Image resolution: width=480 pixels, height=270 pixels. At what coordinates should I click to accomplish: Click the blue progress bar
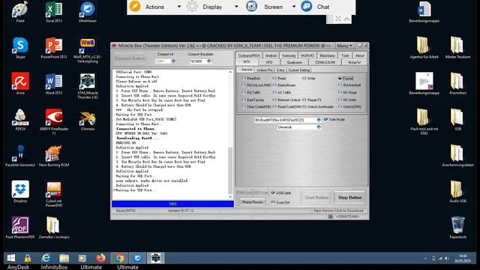coord(172,204)
